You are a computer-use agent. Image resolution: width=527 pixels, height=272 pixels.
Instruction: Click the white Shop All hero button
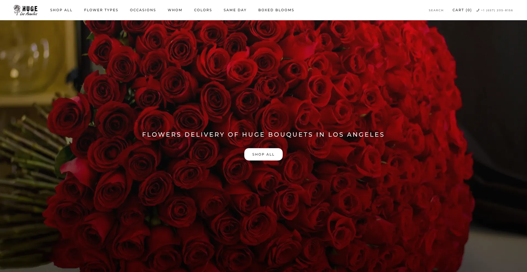(263, 154)
